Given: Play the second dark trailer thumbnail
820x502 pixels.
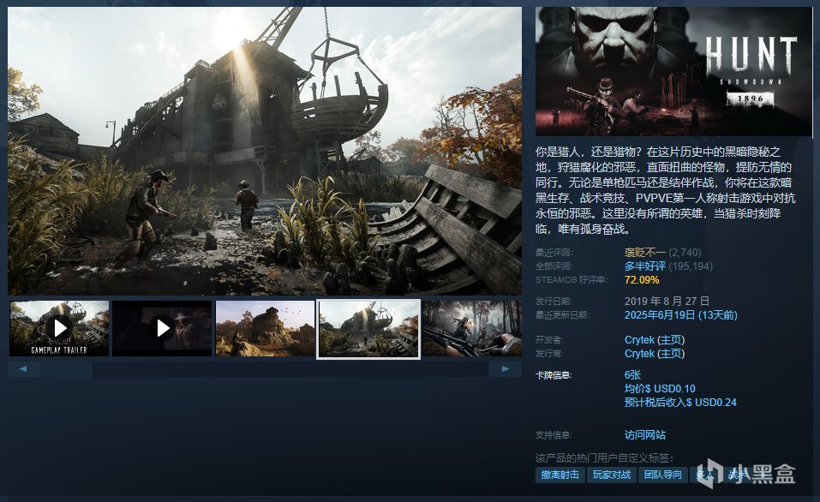Looking at the screenshot, I should pyautogui.click(x=162, y=328).
